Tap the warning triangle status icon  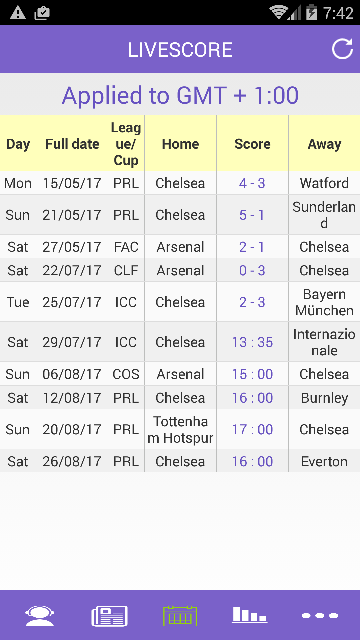18,13
